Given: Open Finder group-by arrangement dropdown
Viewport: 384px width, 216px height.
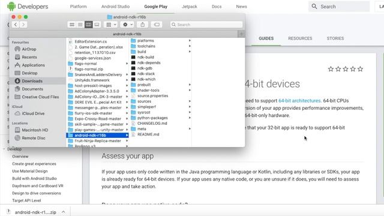Looking at the screenshot, I should (111, 25).
